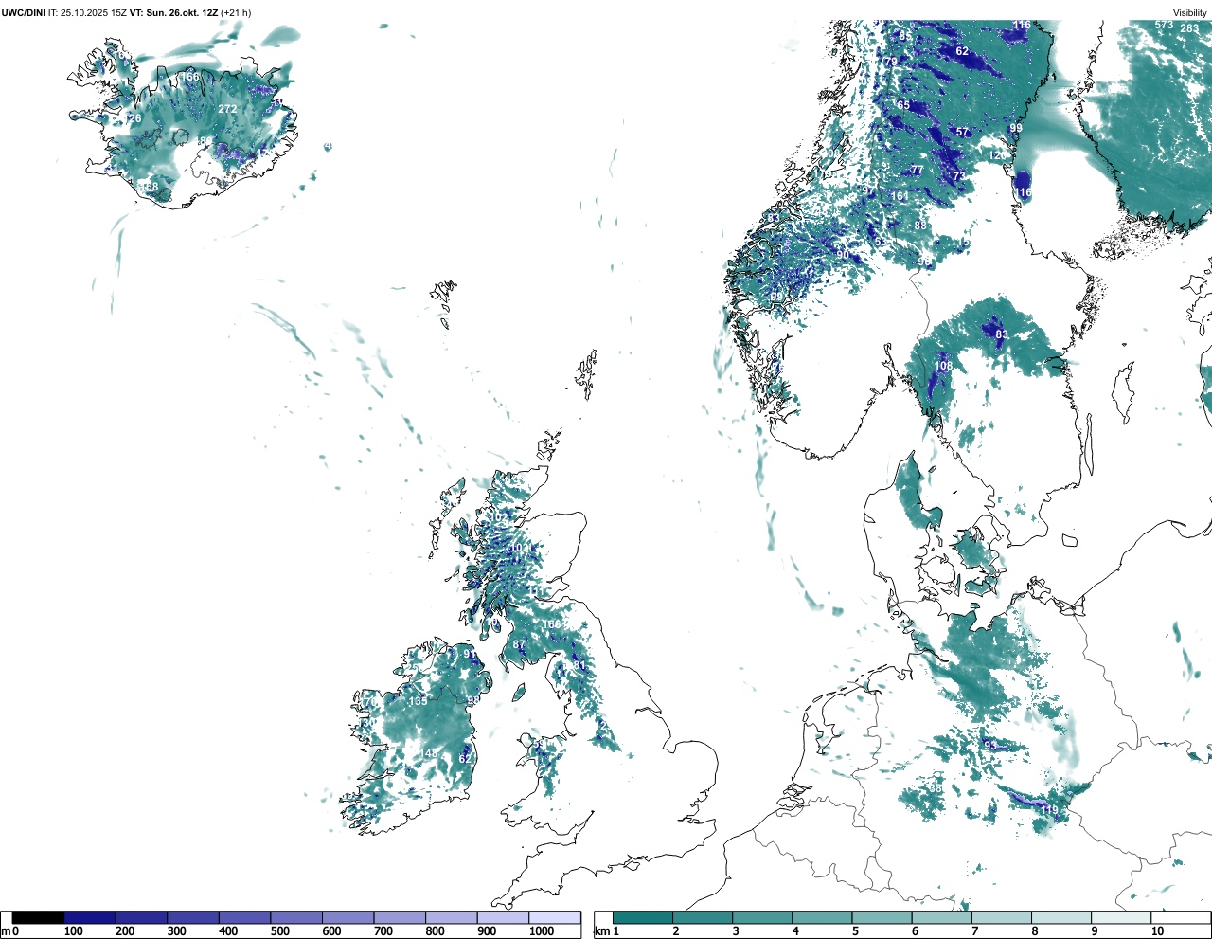Click the valid time 'Sun. 26.okt. 12Z'

183,12
